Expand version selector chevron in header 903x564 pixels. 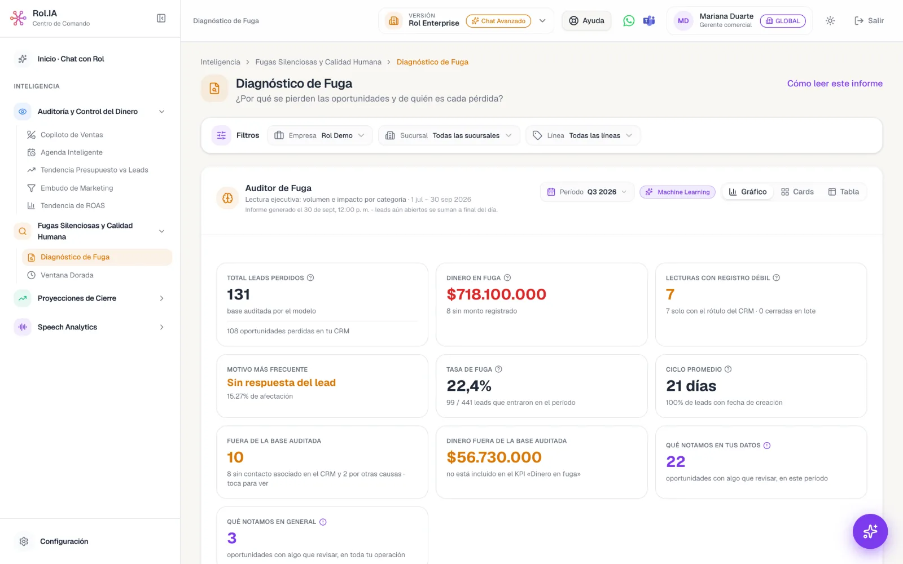(x=542, y=21)
